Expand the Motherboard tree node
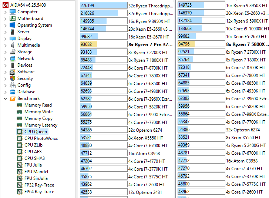This screenshot has height=198, width=269. coord(5,19)
